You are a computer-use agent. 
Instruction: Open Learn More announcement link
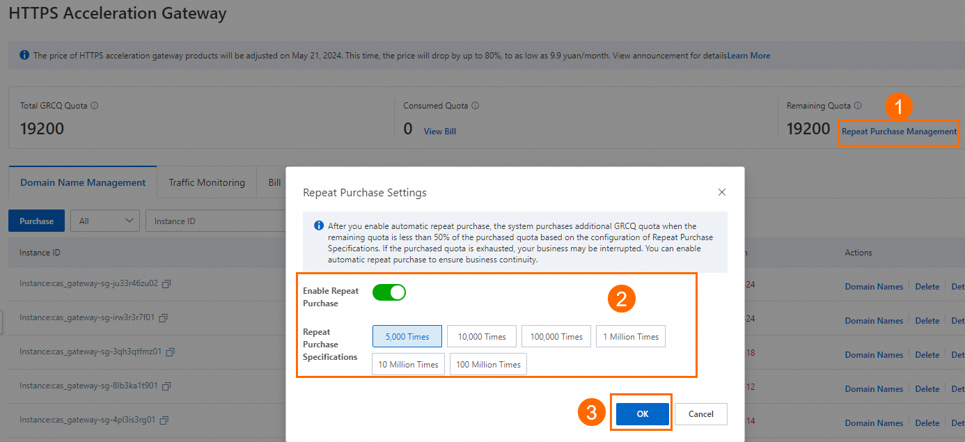tap(749, 55)
